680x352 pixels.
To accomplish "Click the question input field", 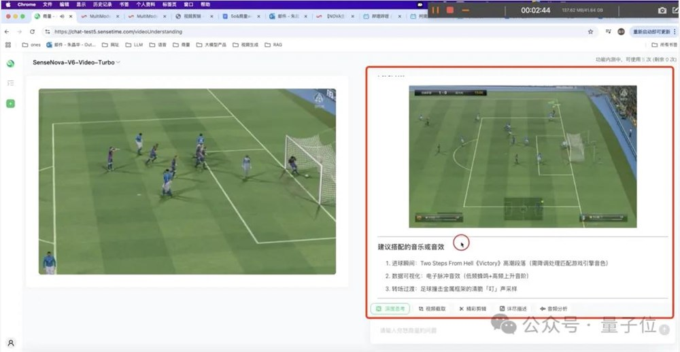I will point(516,330).
